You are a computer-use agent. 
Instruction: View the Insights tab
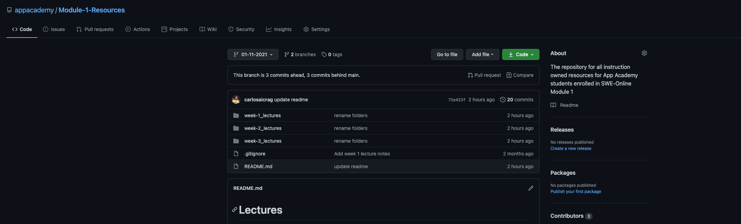pos(279,29)
